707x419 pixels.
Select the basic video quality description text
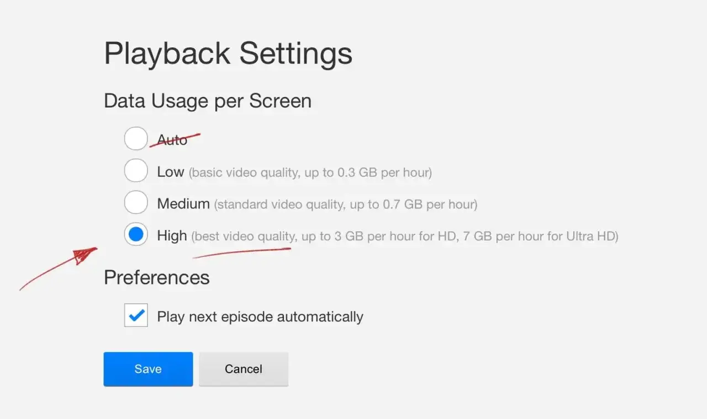(x=311, y=172)
